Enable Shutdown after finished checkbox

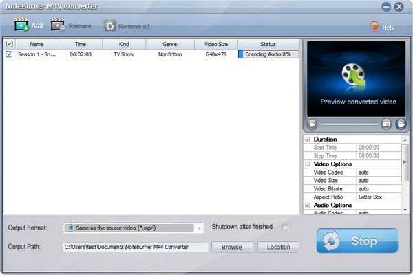285,227
